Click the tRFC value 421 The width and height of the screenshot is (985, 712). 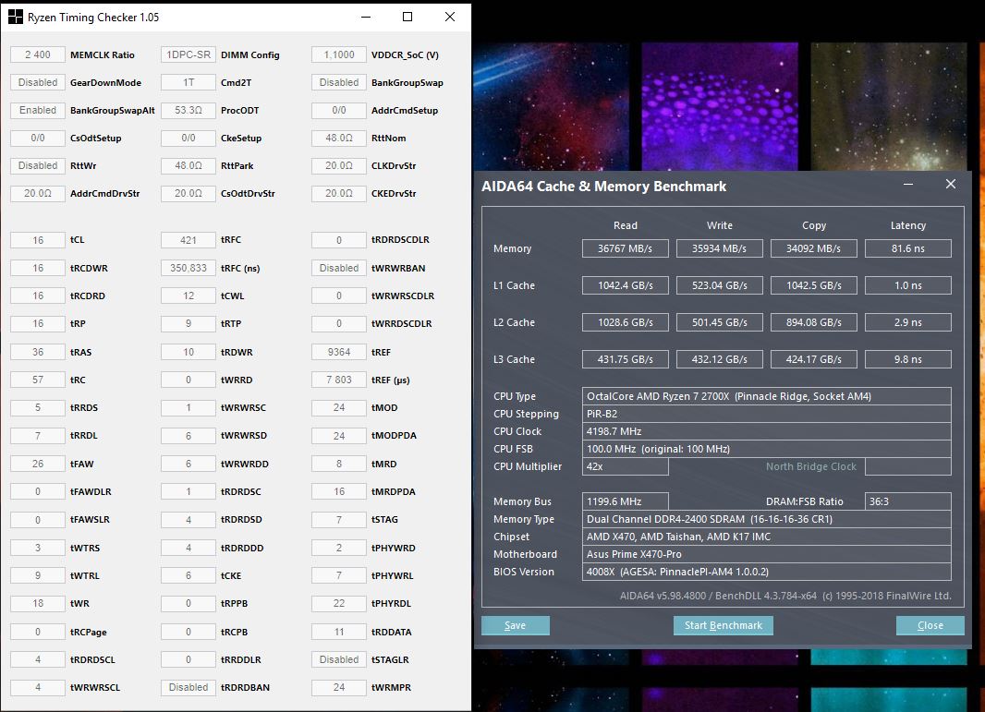188,240
